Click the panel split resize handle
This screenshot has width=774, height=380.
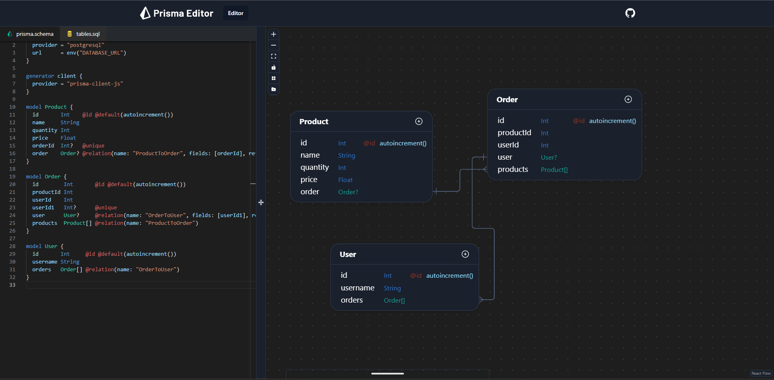pyautogui.click(x=261, y=202)
